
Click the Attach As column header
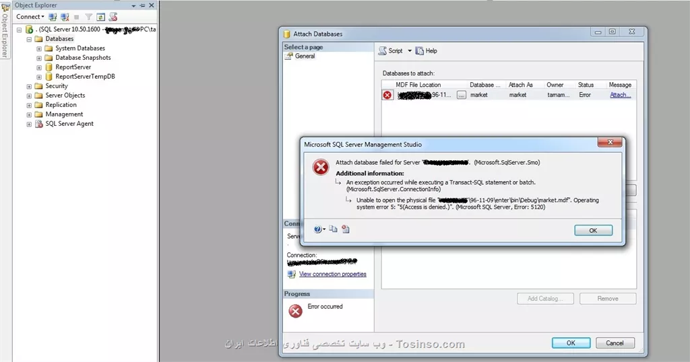tap(520, 85)
